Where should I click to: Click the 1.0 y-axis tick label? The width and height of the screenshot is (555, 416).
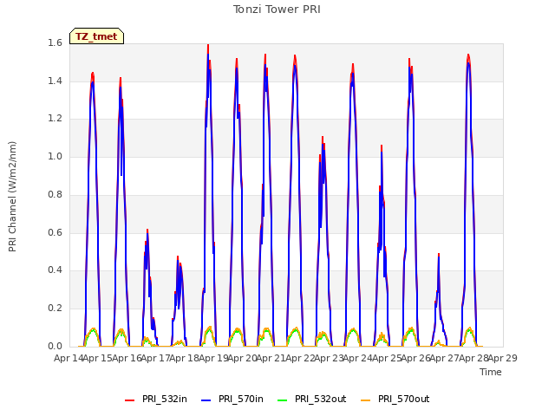click(x=55, y=157)
